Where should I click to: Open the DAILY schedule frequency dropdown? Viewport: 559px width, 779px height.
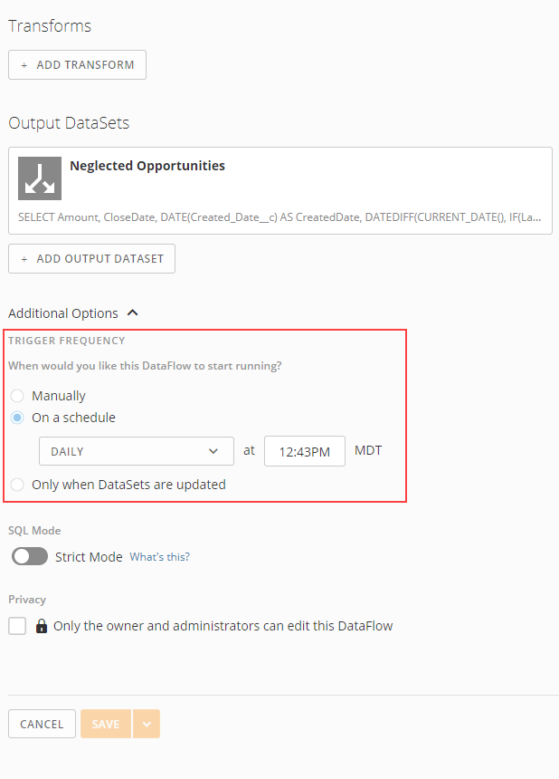[137, 451]
